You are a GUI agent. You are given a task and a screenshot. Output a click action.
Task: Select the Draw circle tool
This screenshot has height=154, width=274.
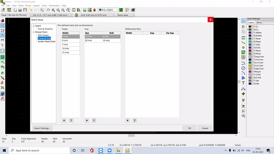pyautogui.click(x=243, y=68)
